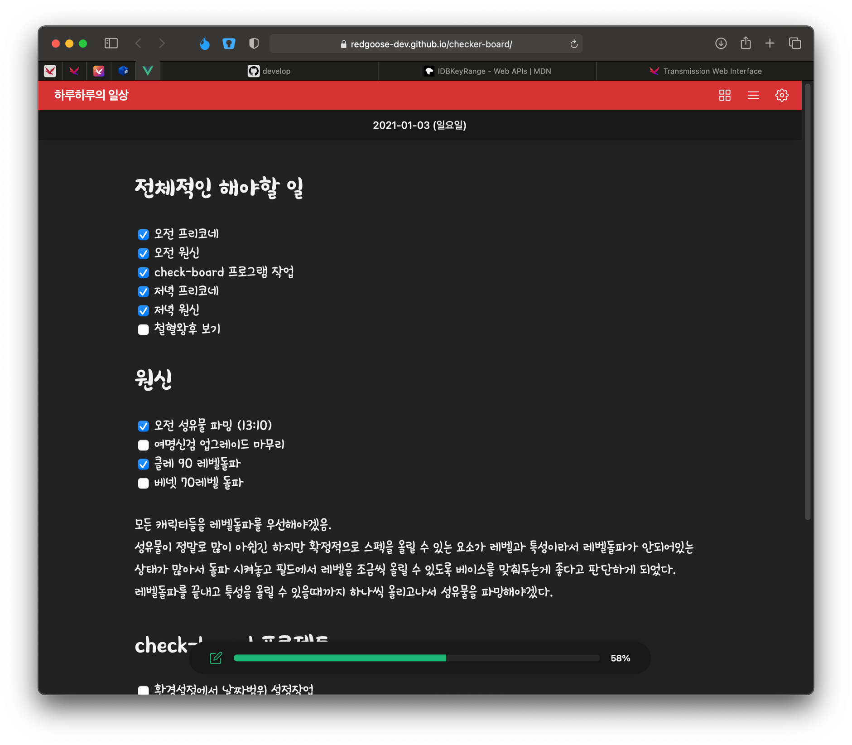Uncheck check-board 프로그램 작업 checkbox

point(143,272)
